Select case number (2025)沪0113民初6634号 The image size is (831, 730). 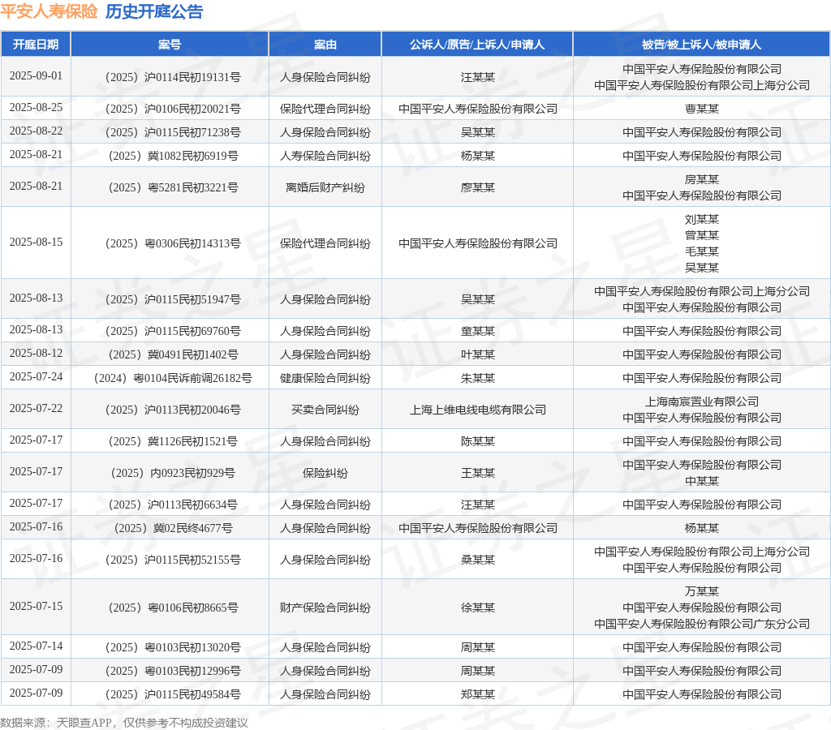(x=173, y=505)
